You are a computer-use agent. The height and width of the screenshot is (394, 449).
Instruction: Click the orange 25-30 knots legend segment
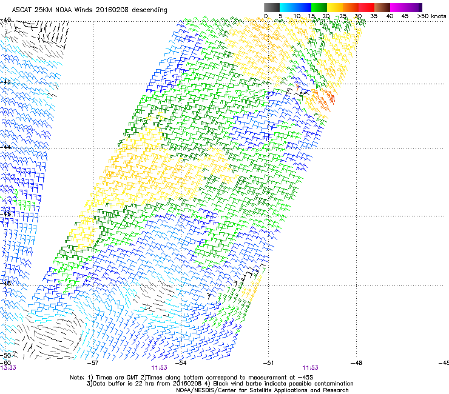[351, 7]
